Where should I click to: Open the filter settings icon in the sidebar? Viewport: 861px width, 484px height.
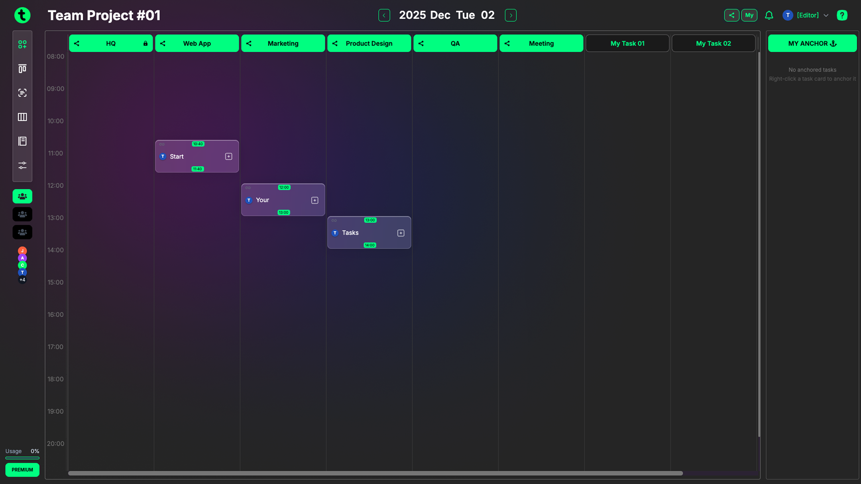click(x=22, y=165)
